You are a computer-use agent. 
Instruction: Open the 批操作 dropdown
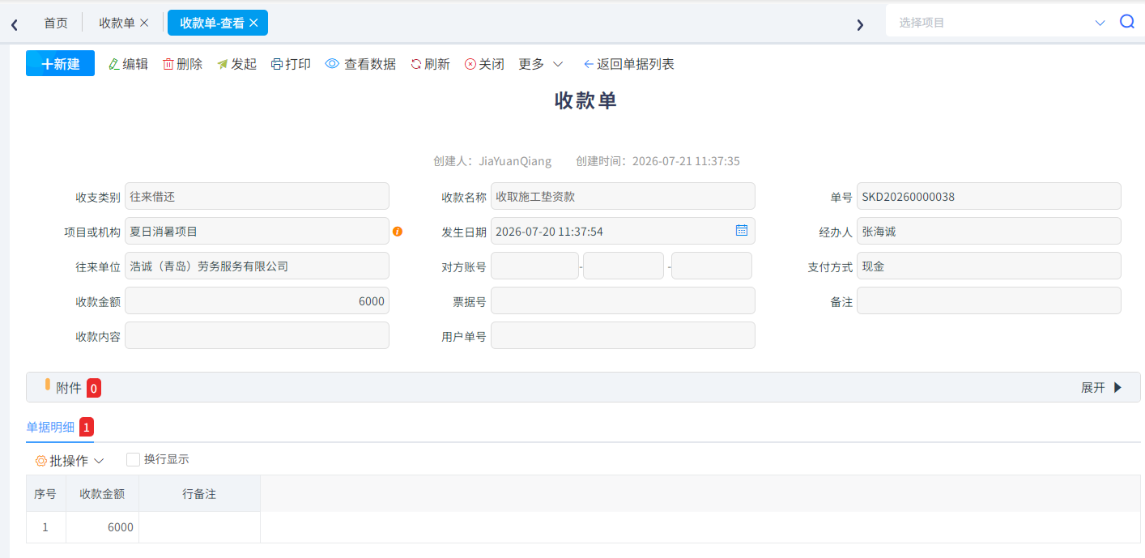click(70, 460)
